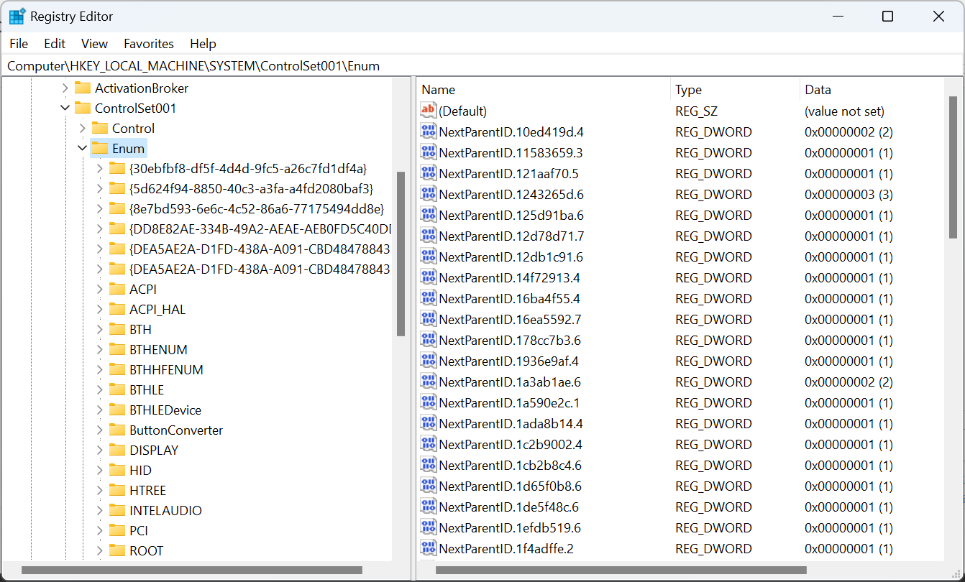Sort values by Type column header

[735, 90]
